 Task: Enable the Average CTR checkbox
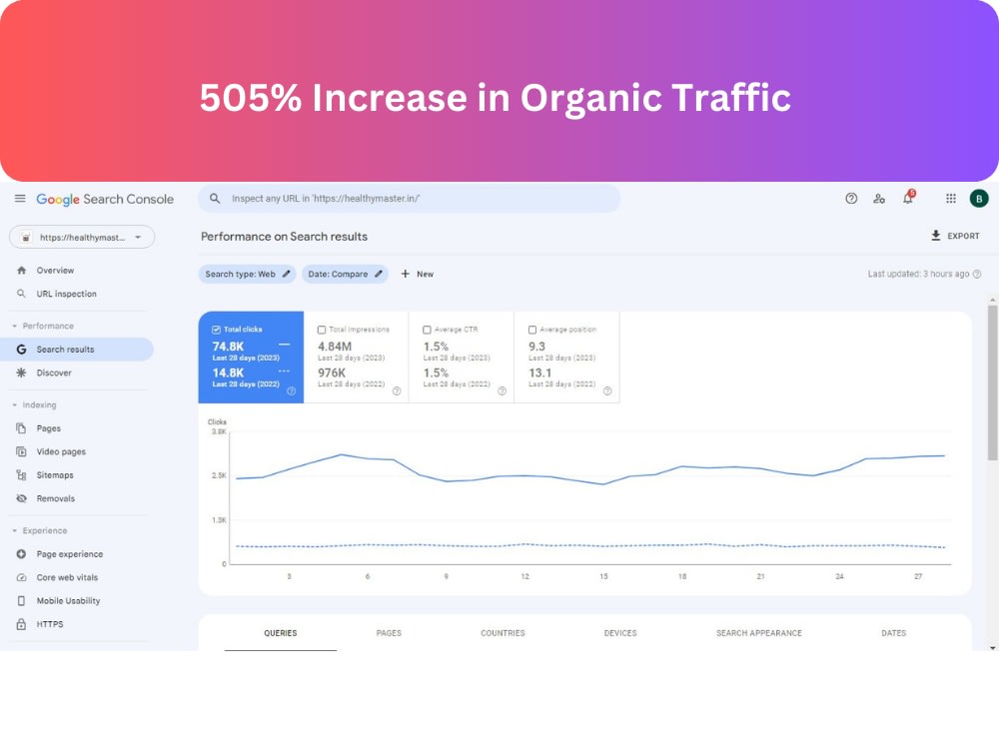[x=427, y=330]
